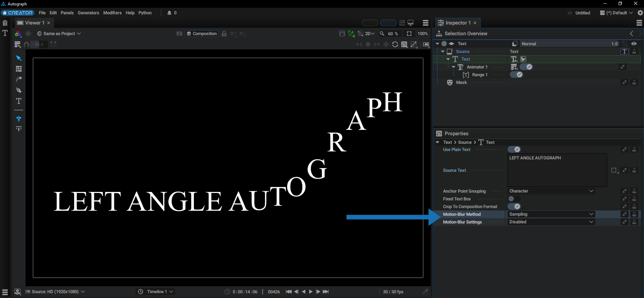
Task: Open the Source HD (1920x1080) dropdown
Action: [x=55, y=292]
